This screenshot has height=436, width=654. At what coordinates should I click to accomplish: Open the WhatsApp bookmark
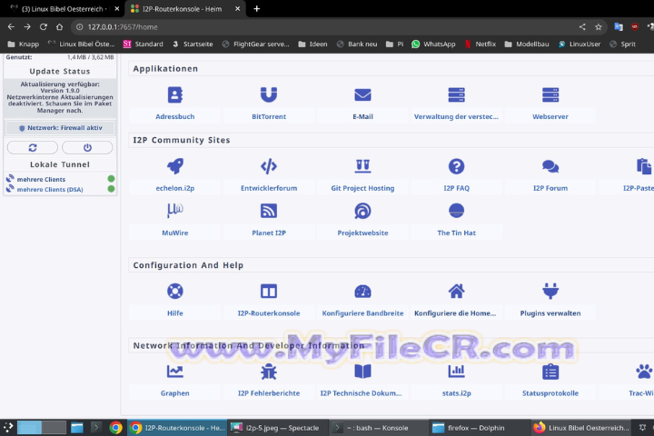tap(433, 44)
